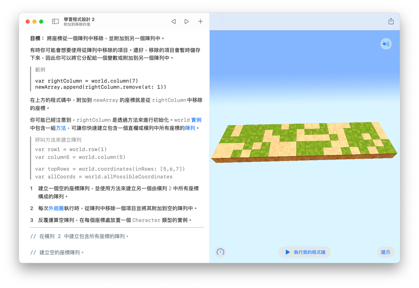Image resolution: width=419 pixels, height=288 pixels.
Task: Click code line var row1 = world.row(1)
Action: point(71,149)
